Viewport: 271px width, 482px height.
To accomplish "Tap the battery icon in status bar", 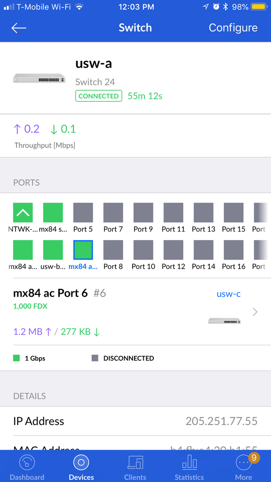I will [x=259, y=7].
